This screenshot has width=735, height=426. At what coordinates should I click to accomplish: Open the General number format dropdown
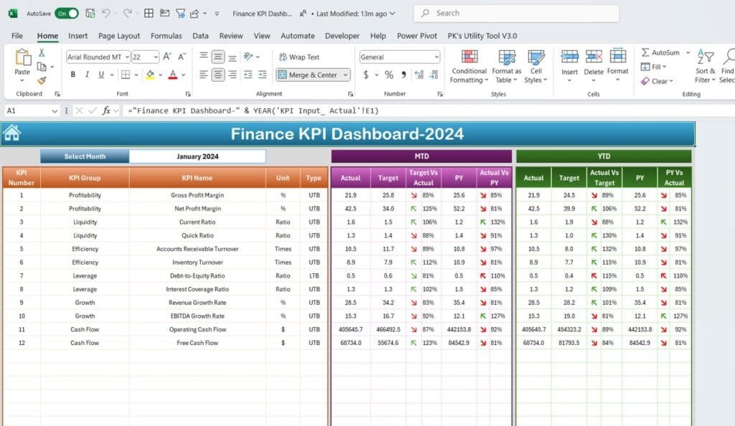tap(436, 57)
